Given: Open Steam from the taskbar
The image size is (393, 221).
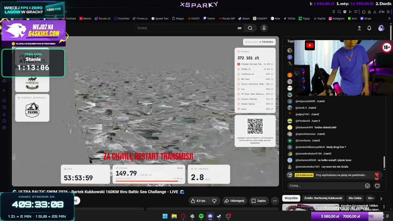Looking at the screenshot, I should [219, 216].
